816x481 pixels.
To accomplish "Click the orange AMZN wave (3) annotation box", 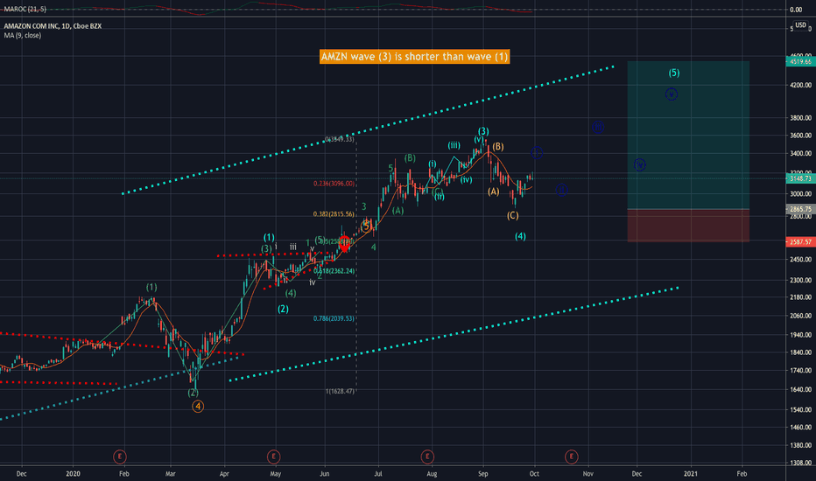I will [414, 57].
